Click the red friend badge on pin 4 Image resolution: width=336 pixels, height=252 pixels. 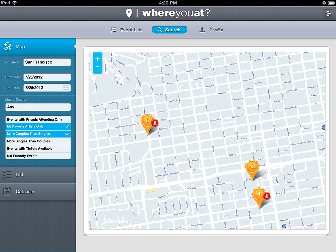(x=266, y=196)
